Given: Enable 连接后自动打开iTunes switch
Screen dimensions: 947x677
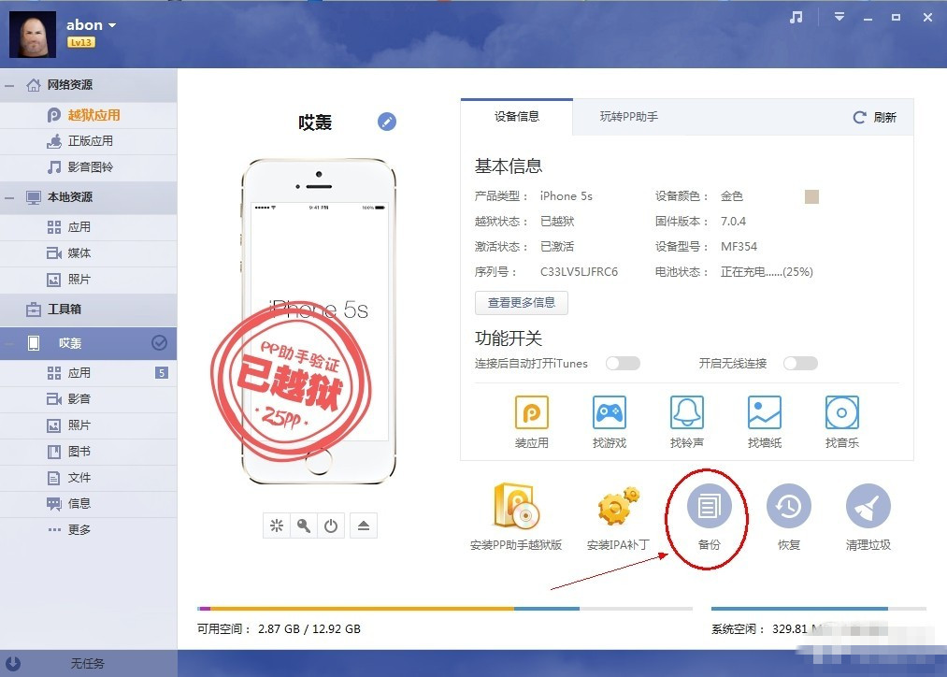Looking at the screenshot, I should (x=622, y=363).
